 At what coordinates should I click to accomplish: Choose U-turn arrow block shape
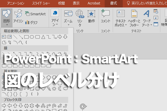[x=54, y=106]
